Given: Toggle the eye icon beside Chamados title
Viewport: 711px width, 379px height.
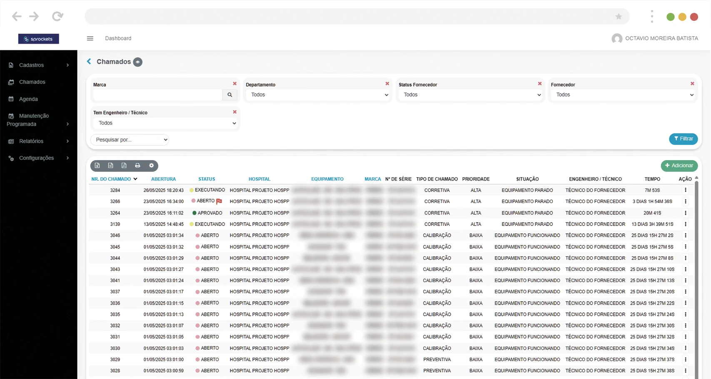Looking at the screenshot, I should click(x=137, y=62).
